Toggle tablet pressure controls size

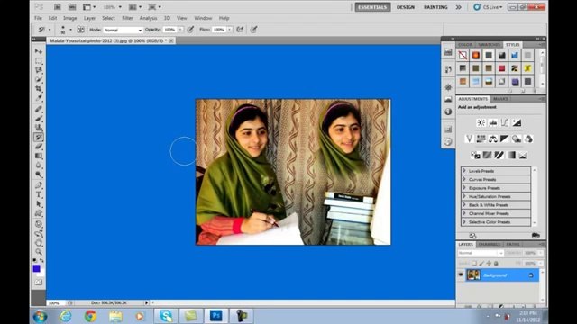[253, 30]
